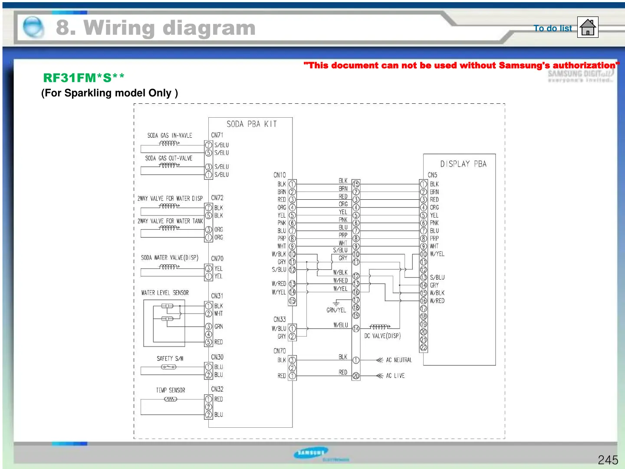Select the "8. Wiring diagram" page heading
The image size is (625, 469).
[156, 28]
